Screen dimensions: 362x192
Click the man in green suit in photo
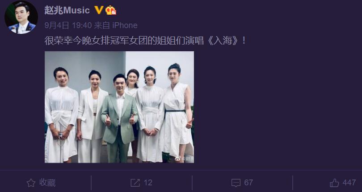click(x=119, y=118)
